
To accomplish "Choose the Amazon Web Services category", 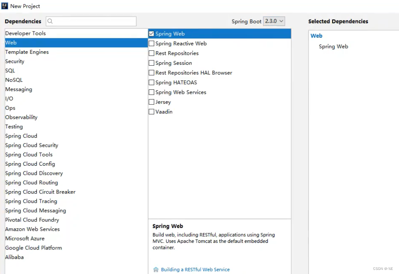I will coord(76,229).
